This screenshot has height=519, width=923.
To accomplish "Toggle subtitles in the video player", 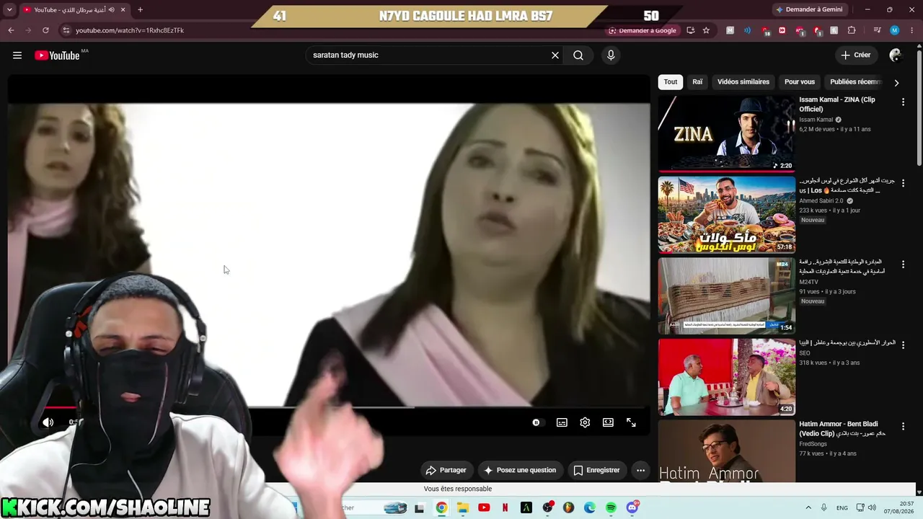I will (x=562, y=422).
